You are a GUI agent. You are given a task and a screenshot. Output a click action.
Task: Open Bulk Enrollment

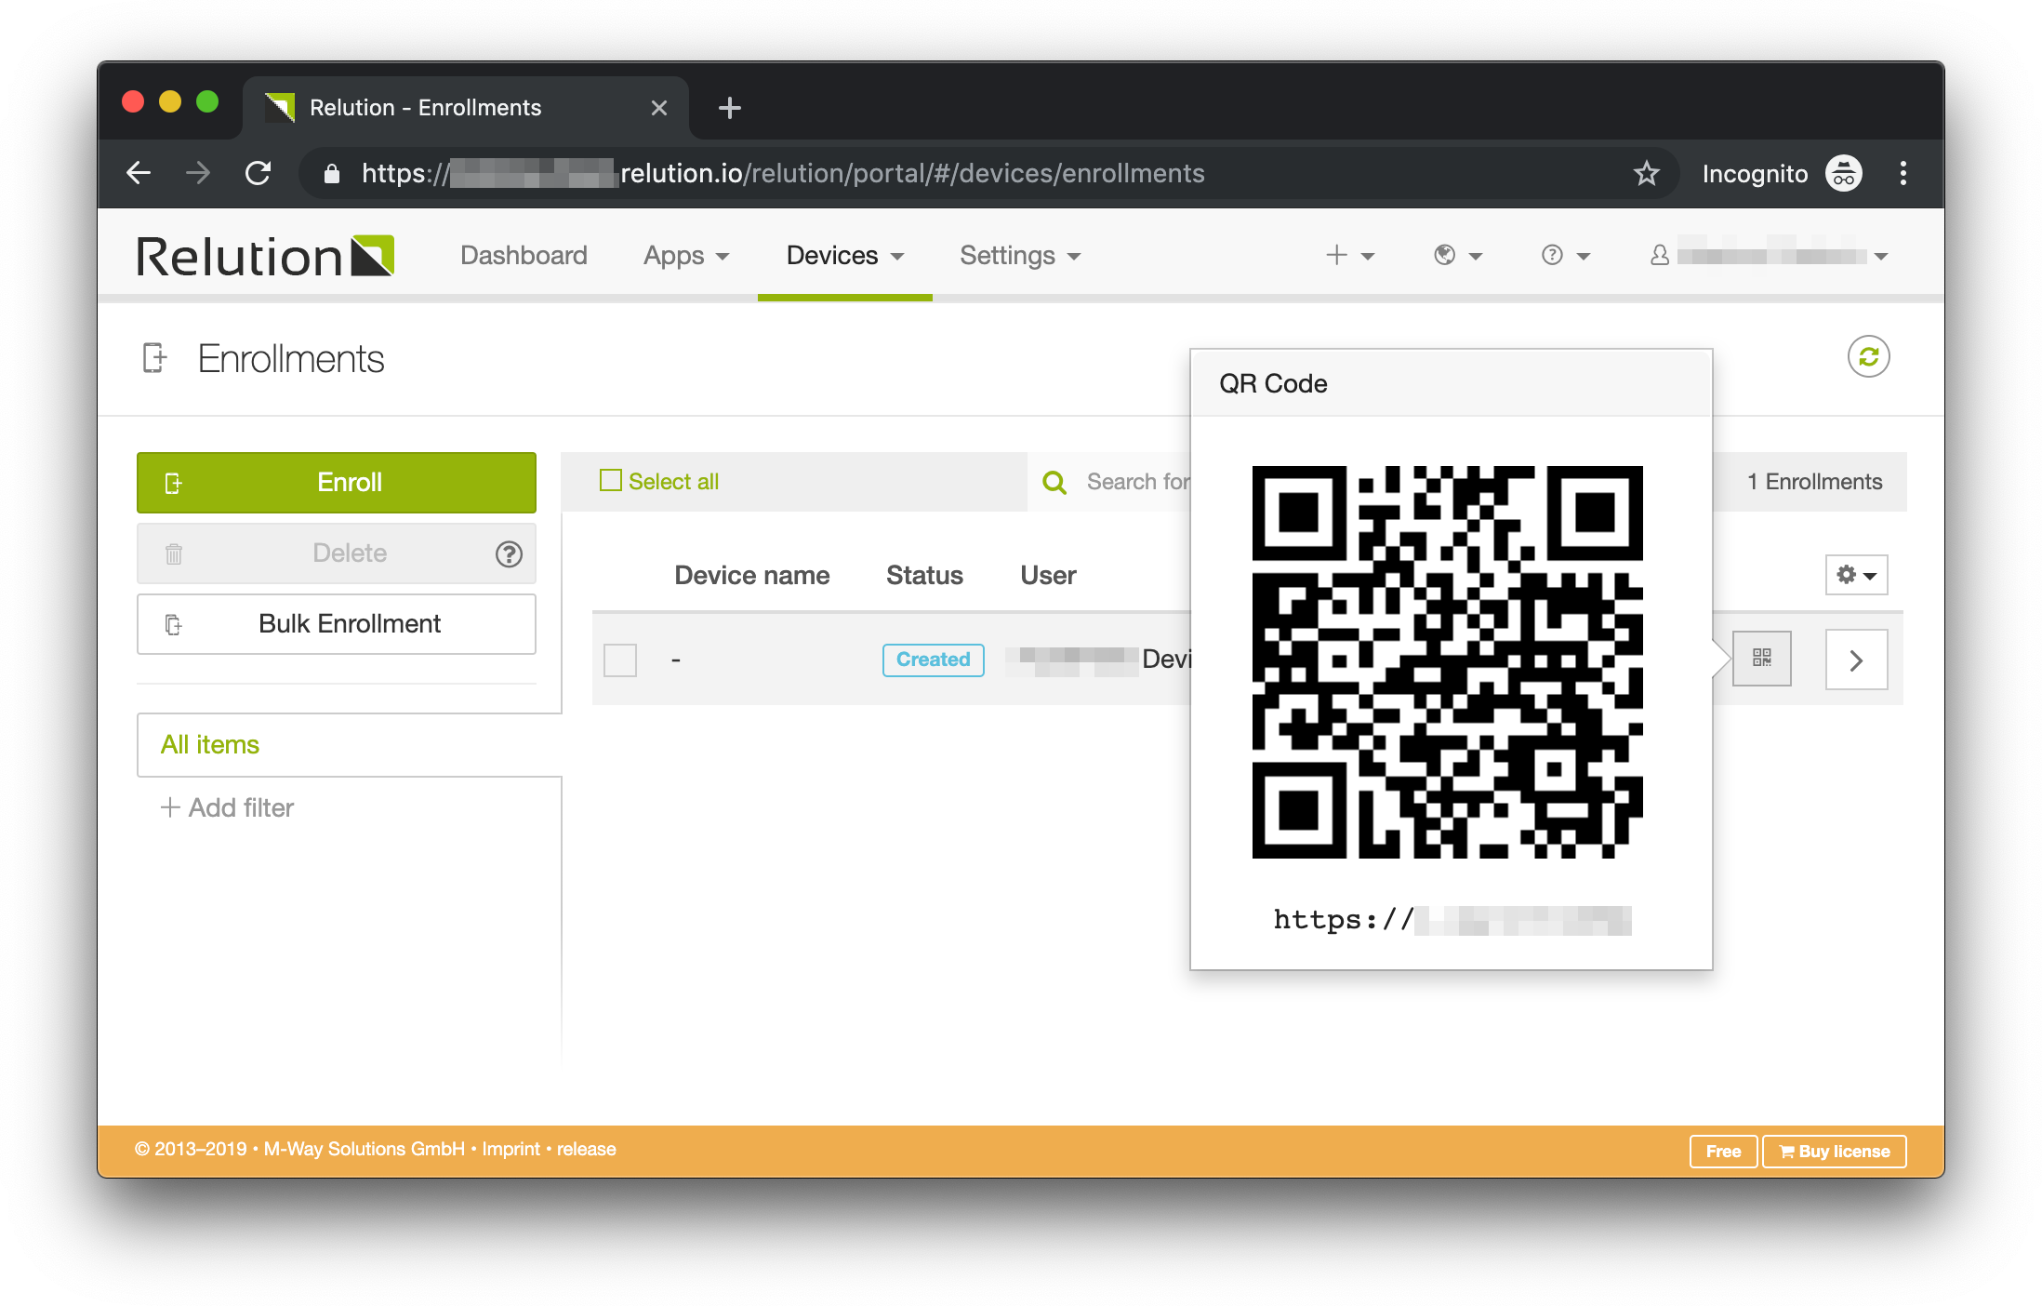tap(337, 624)
